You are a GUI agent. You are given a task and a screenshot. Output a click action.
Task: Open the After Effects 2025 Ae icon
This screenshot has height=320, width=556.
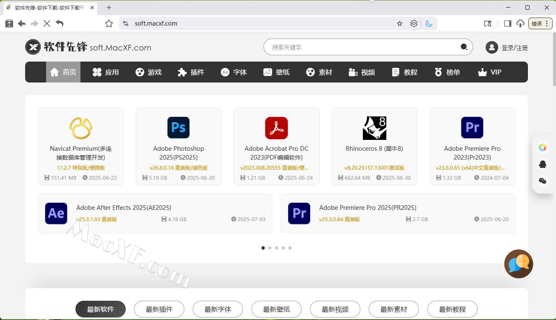coord(56,213)
